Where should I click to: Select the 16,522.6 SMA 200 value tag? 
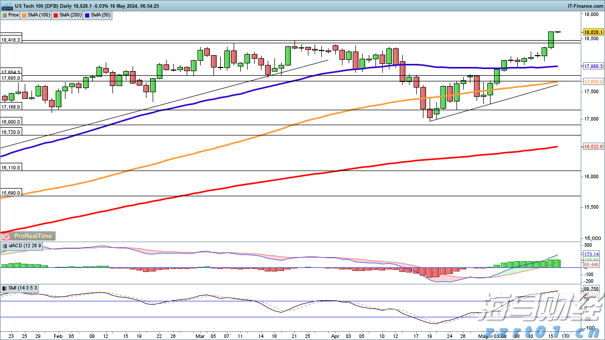pyautogui.click(x=594, y=147)
